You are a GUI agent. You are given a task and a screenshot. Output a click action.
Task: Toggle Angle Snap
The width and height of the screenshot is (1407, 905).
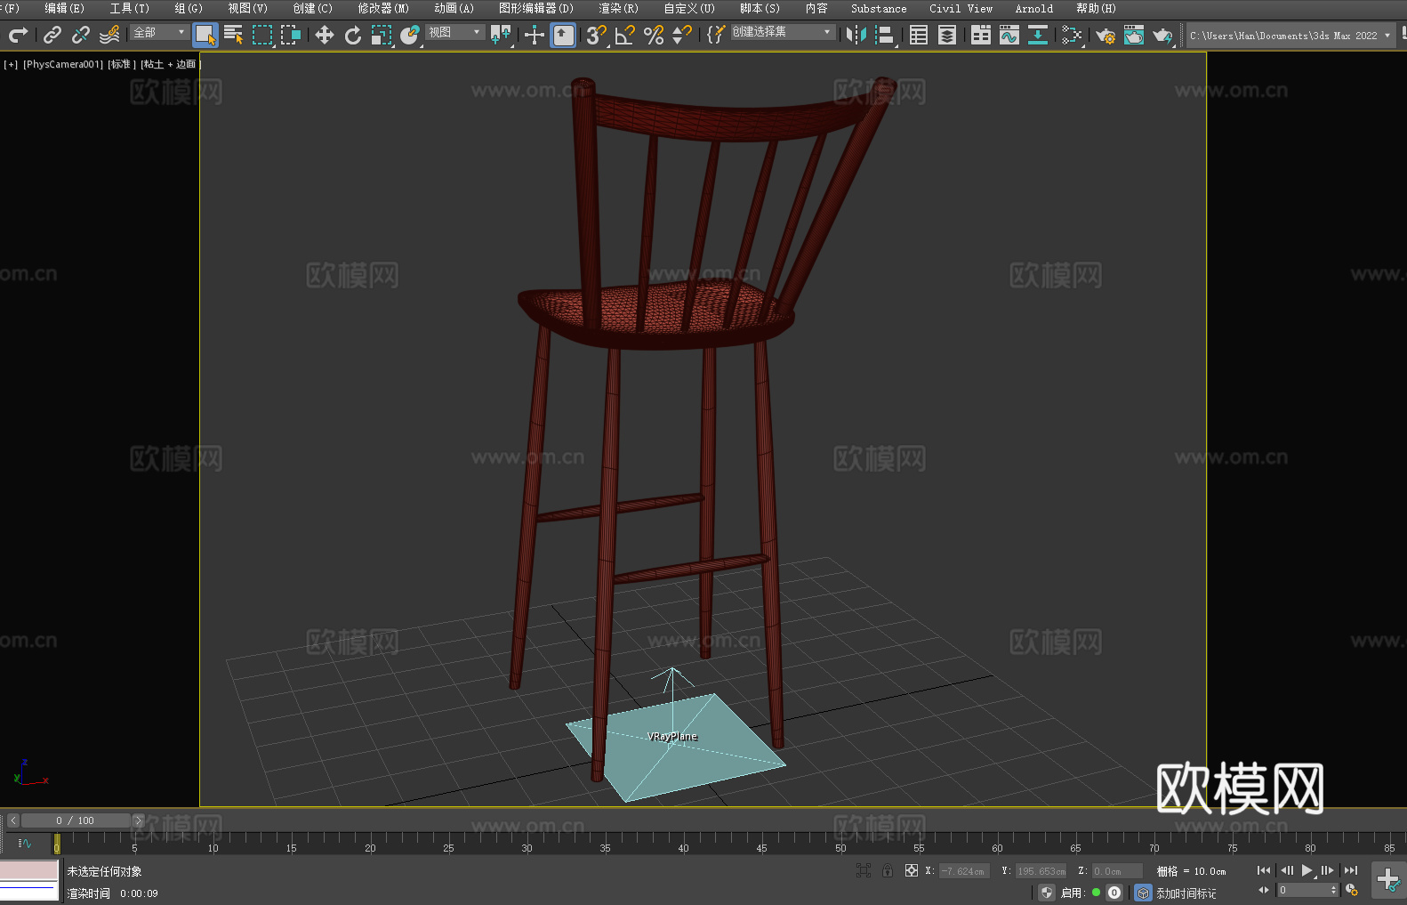click(625, 35)
